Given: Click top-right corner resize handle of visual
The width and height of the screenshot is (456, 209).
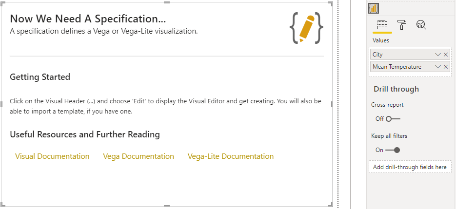Looking at the screenshot, I should (331, 3).
